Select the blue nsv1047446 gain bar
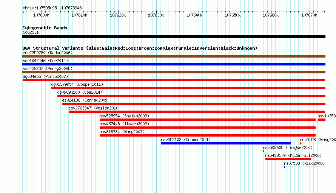336x193 pixels. point(174,64)
